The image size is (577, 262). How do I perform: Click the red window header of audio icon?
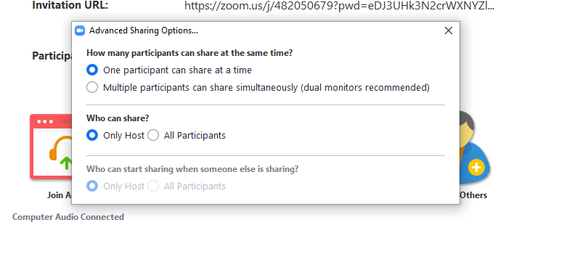click(51, 121)
